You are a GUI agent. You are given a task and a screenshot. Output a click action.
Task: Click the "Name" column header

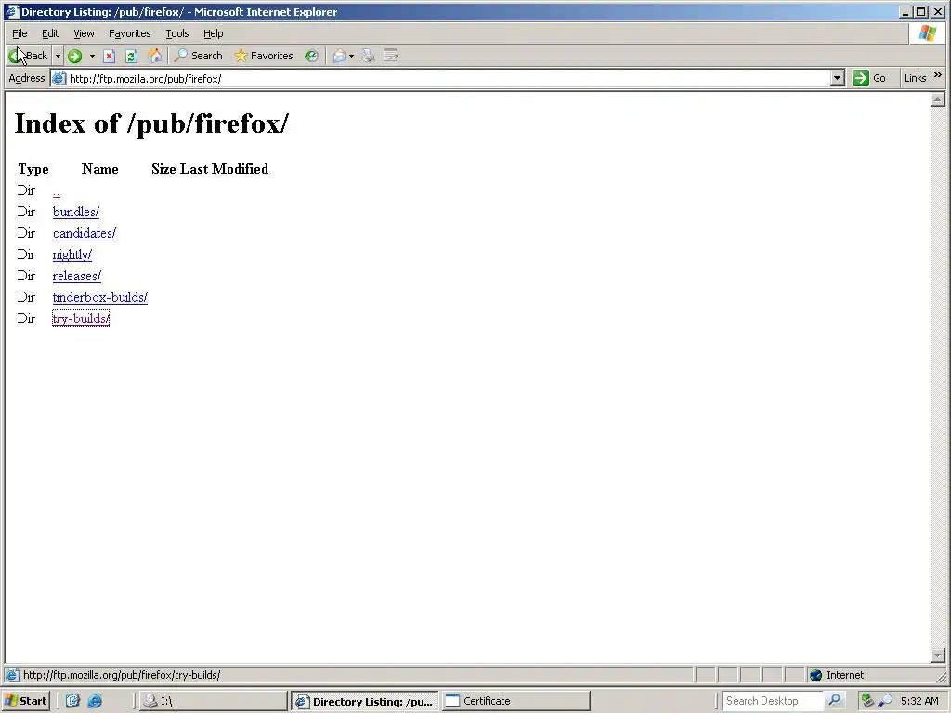100,169
